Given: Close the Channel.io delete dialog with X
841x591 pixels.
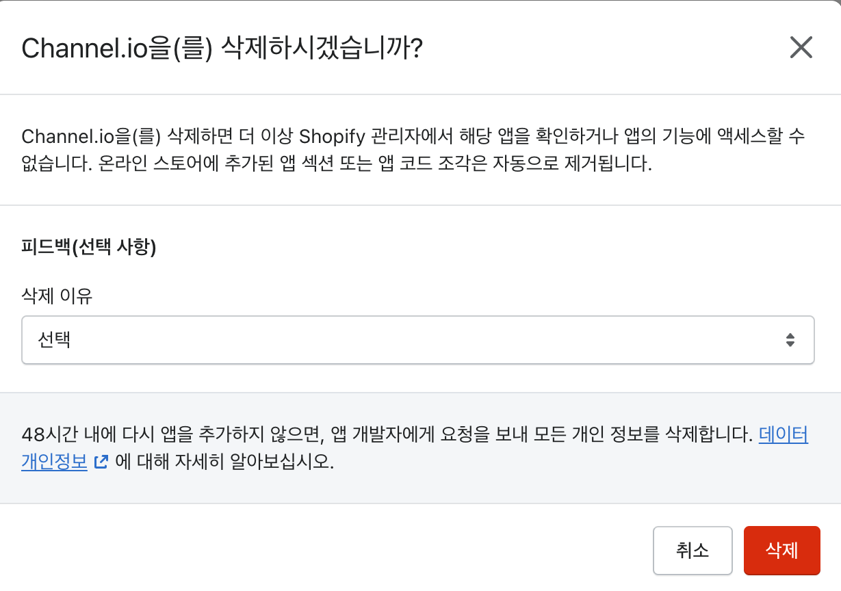Looking at the screenshot, I should click(x=801, y=48).
